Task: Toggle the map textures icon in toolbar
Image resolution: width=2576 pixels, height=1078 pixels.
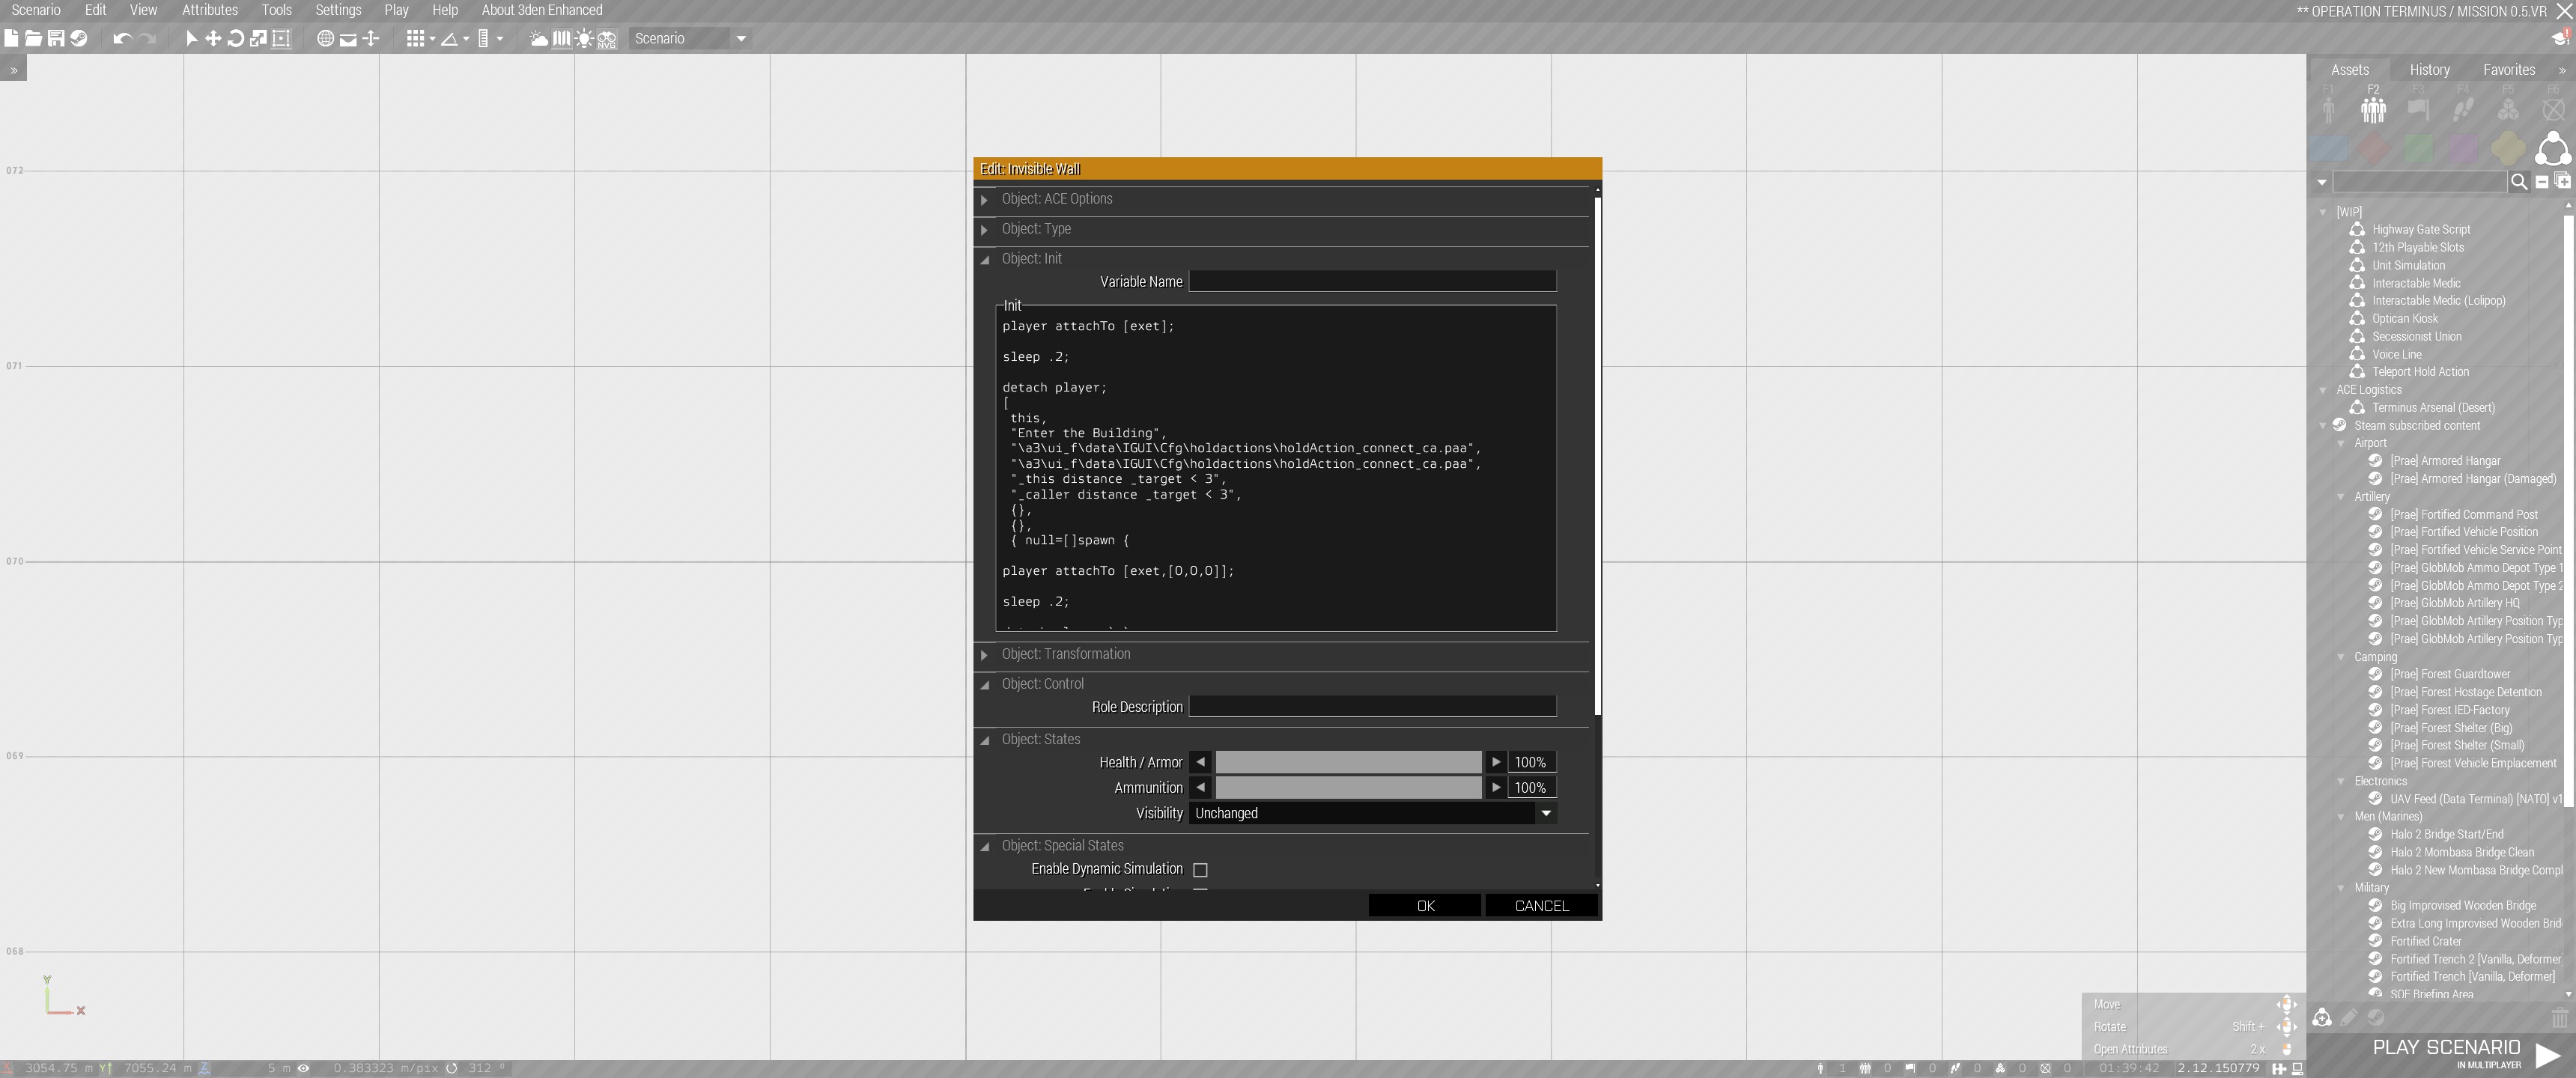Action: point(561,39)
